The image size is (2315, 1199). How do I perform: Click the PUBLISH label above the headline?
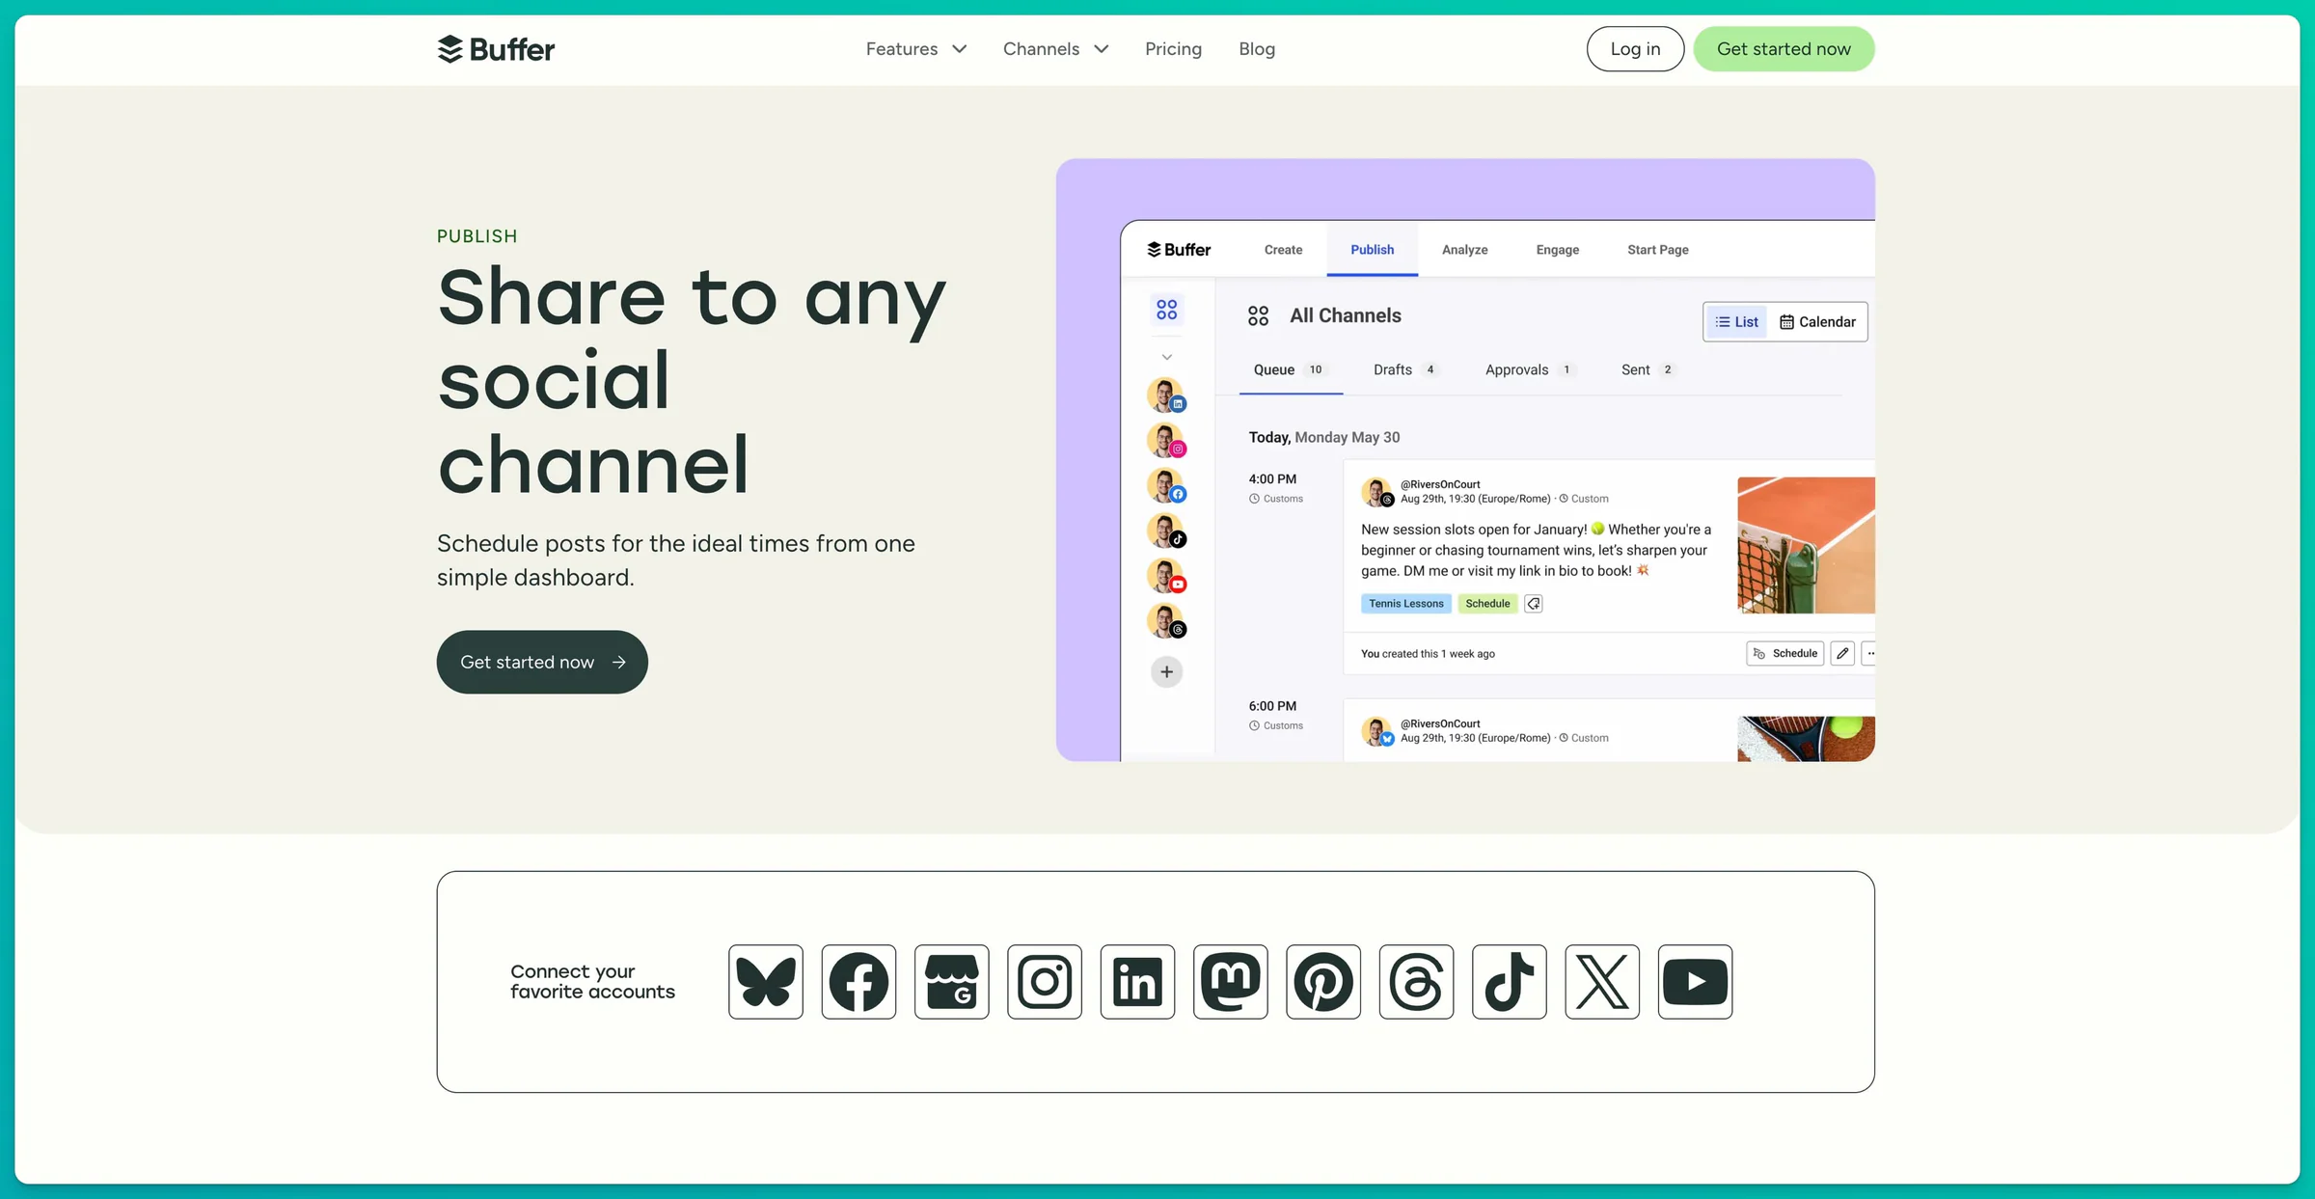477,236
